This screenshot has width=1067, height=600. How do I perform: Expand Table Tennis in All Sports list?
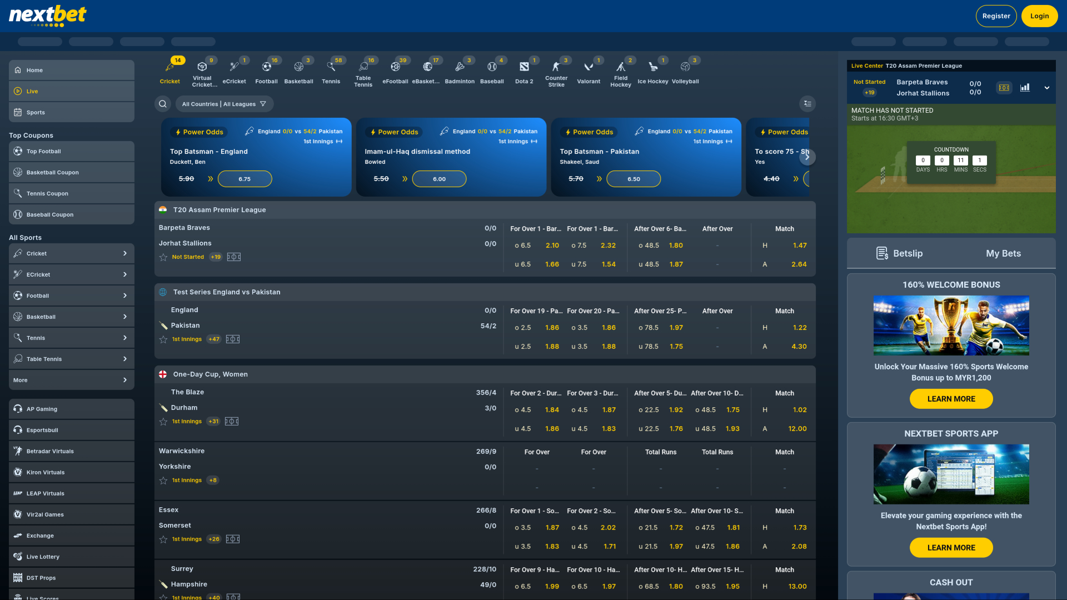pos(72,359)
